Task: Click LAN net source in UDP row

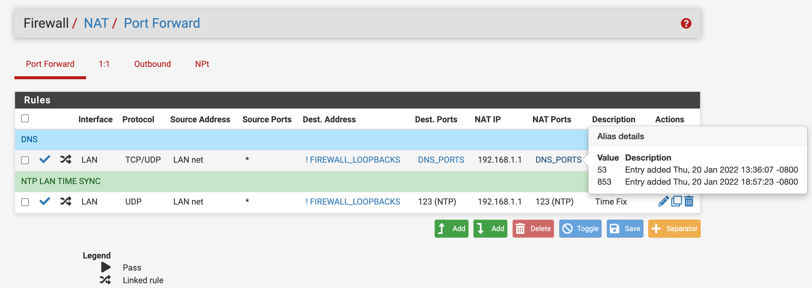Action: tap(188, 201)
